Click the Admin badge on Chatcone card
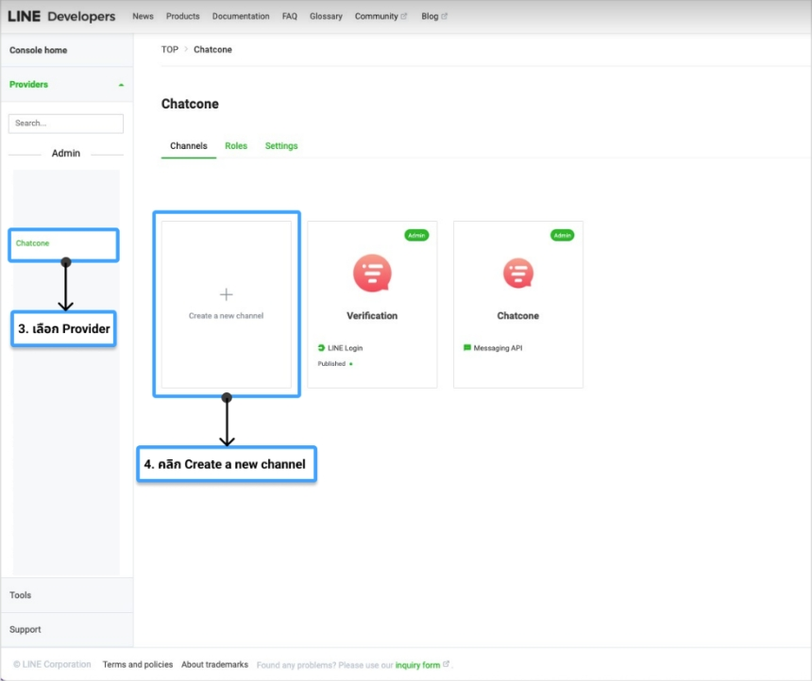Viewport: 812px width, 681px height. [563, 236]
